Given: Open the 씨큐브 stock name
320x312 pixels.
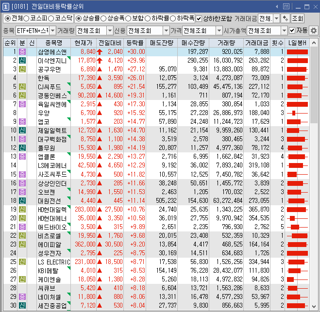Looking at the screenshot, I should click(47, 288).
